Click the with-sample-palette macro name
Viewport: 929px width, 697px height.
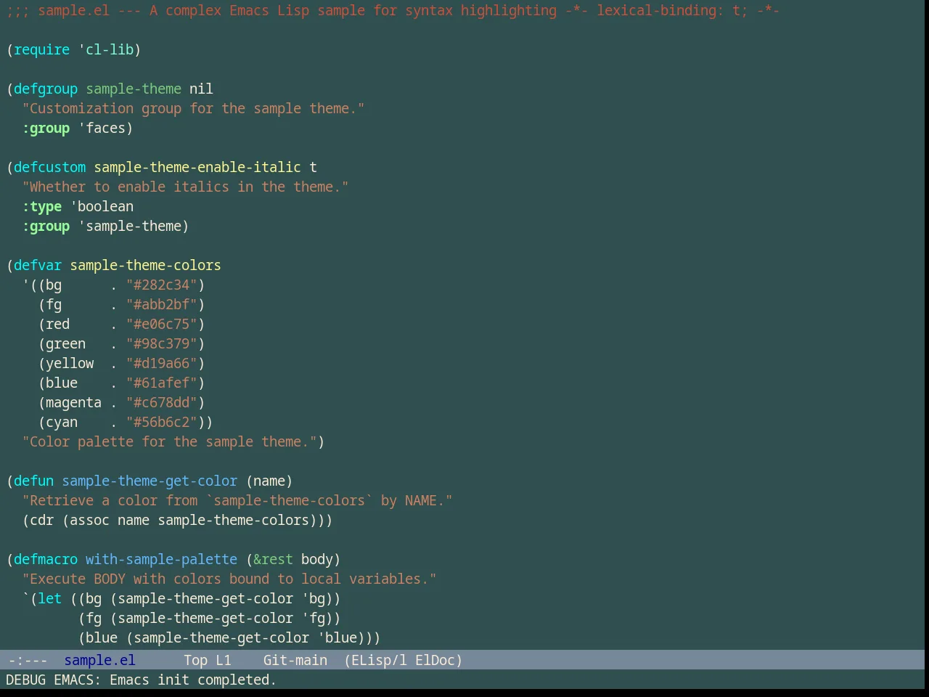click(161, 559)
